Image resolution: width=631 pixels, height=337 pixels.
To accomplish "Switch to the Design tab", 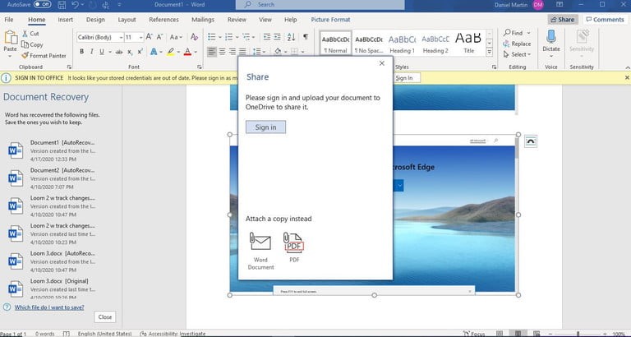I will 95,20.
